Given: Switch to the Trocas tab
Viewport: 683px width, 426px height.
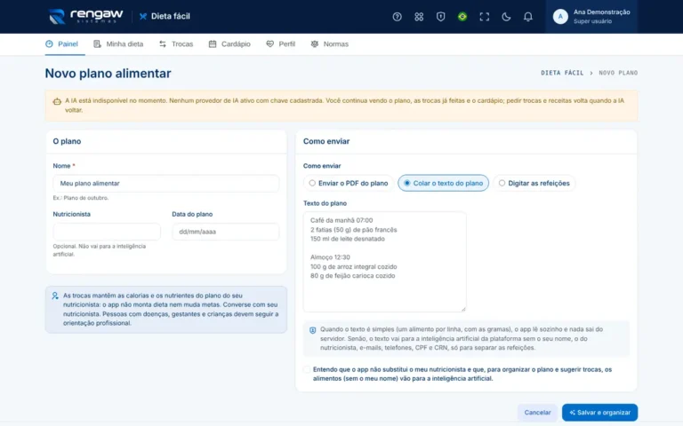Looking at the screenshot, I should [176, 43].
